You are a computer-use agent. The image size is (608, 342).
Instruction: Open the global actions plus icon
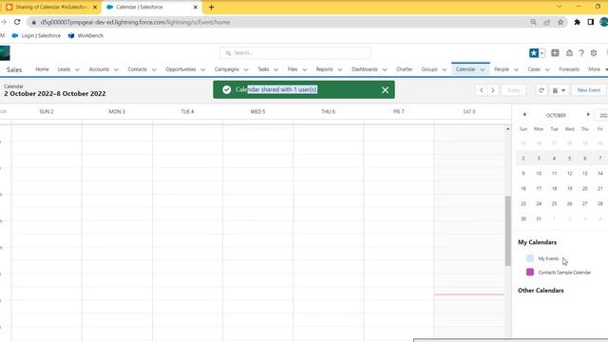pyautogui.click(x=555, y=53)
